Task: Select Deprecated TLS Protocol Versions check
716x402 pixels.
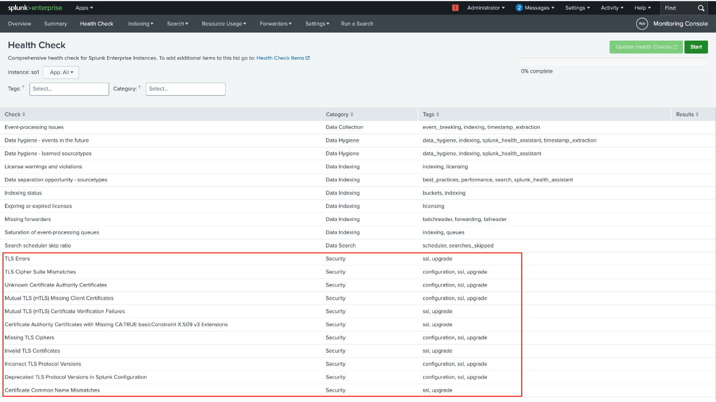Action: pos(358,377)
